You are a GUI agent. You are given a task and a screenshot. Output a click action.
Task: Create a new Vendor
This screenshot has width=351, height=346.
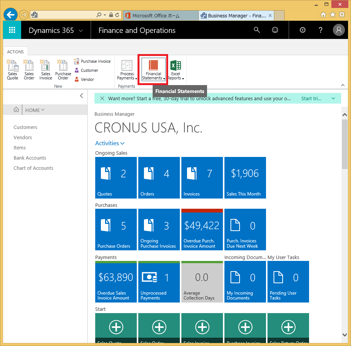(x=84, y=79)
